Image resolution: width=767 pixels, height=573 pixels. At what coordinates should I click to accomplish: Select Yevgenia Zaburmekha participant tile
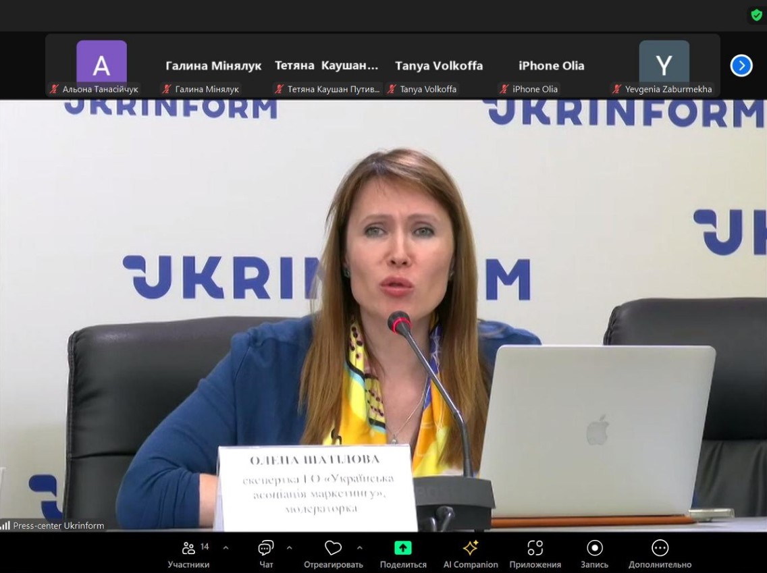[x=664, y=66]
